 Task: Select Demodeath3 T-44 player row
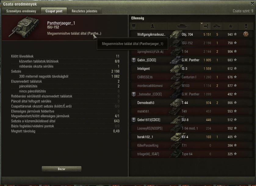coord(192,103)
